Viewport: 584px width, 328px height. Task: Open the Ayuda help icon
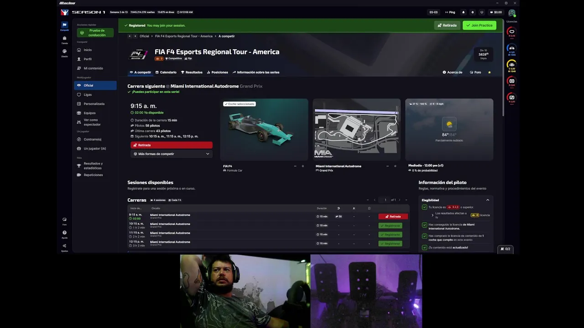pyautogui.click(x=64, y=233)
